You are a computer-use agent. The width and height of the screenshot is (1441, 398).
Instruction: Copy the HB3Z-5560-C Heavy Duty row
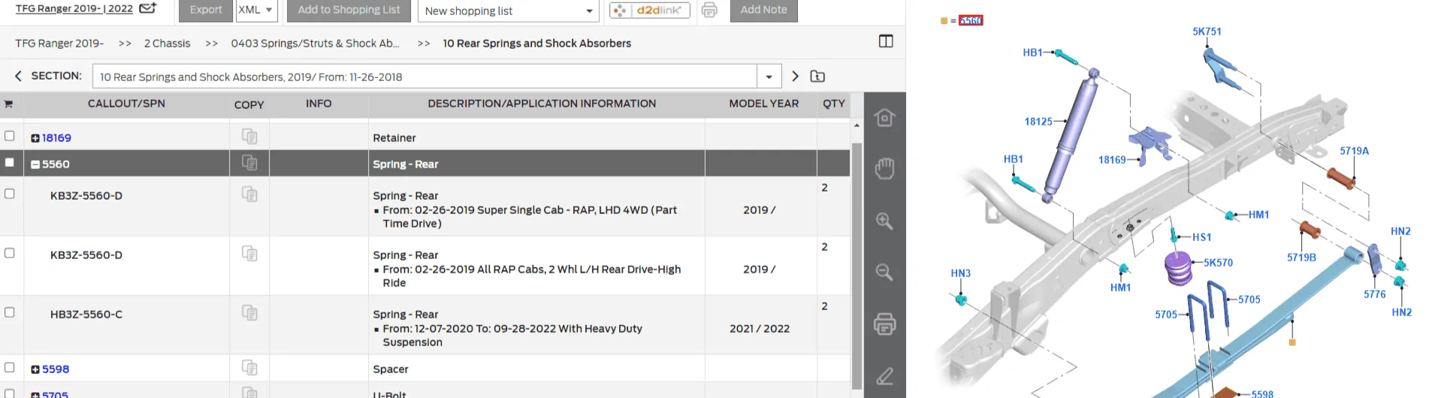tap(249, 313)
